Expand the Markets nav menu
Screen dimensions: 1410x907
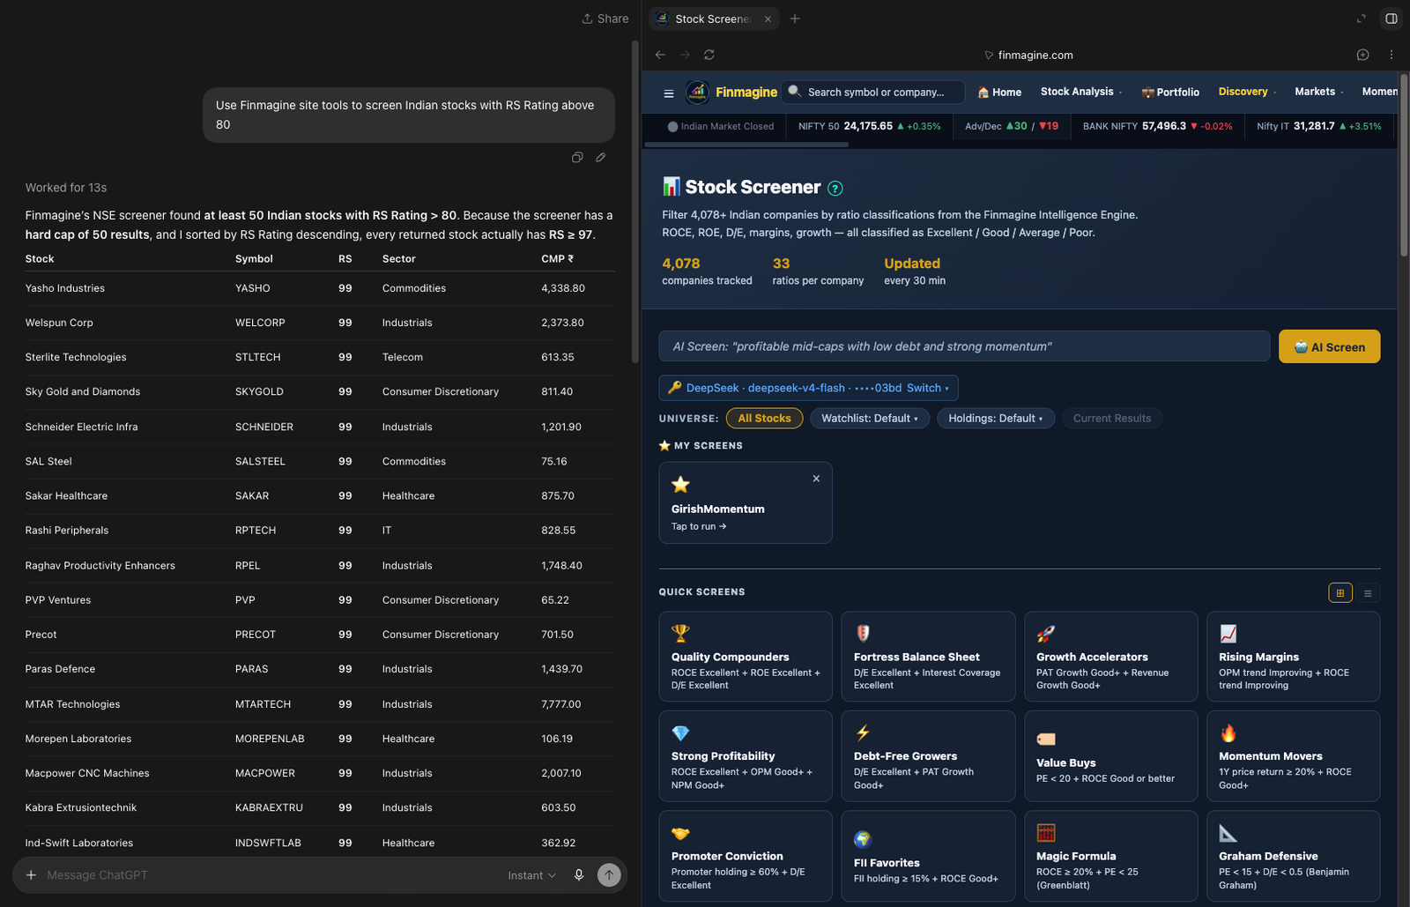[x=1319, y=92]
